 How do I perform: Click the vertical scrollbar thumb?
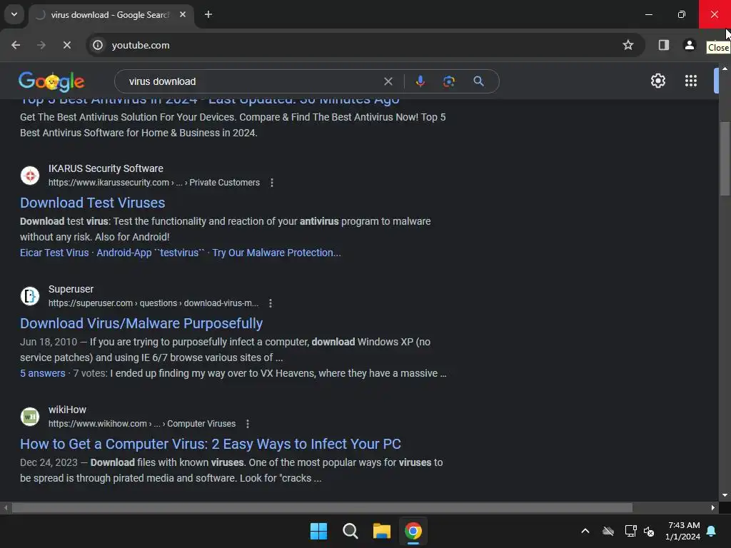725,158
